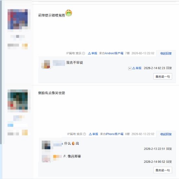
Task: Collapse replies with 收起回复 on floor 8
Action: 166,134
